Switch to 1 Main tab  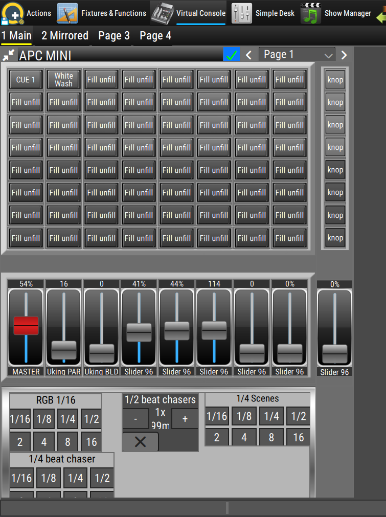pyautogui.click(x=16, y=36)
